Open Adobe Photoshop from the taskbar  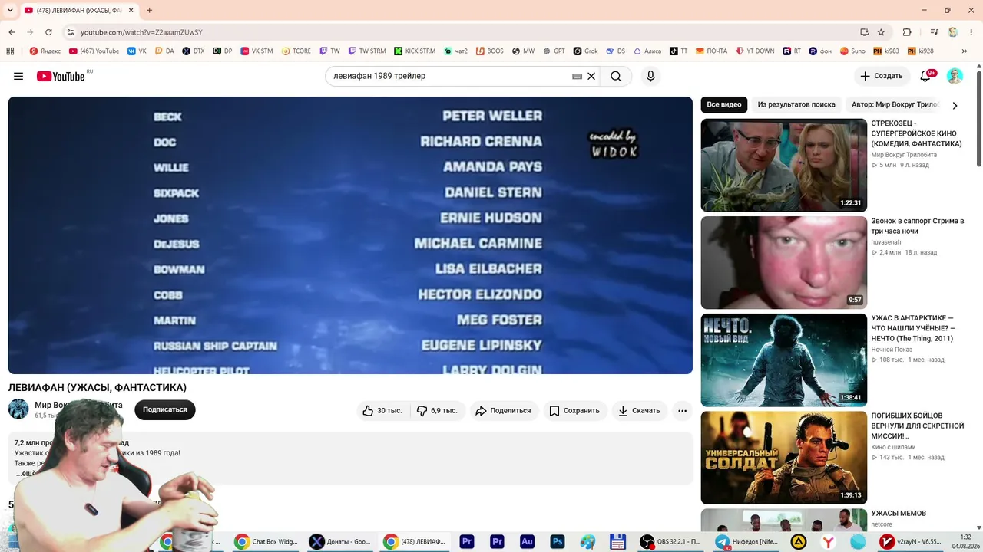tap(558, 541)
